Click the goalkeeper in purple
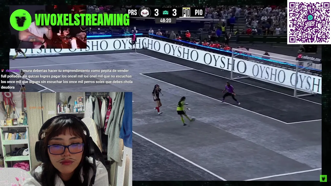The width and height of the screenshot is (331, 186). pos(231,93)
